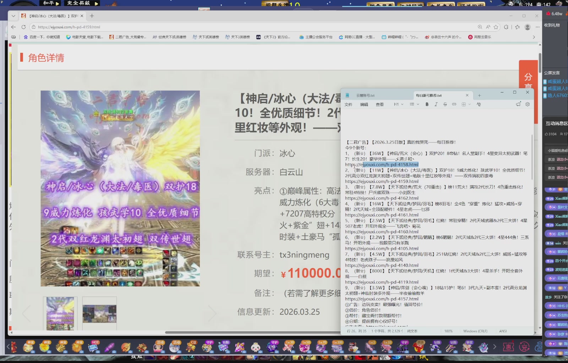The height and width of the screenshot is (363, 568).
Task: Add current page to favorites via star icon
Action: (496, 27)
